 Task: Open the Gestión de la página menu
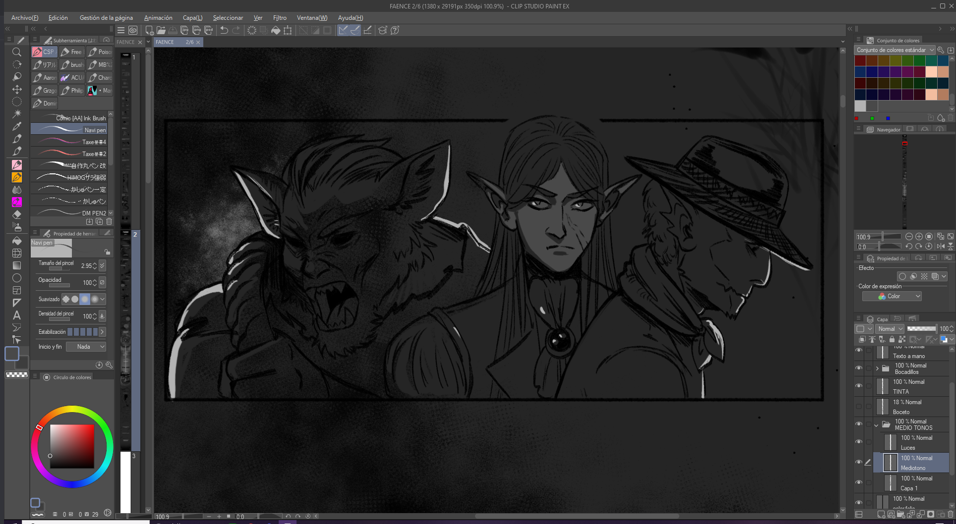(106, 18)
